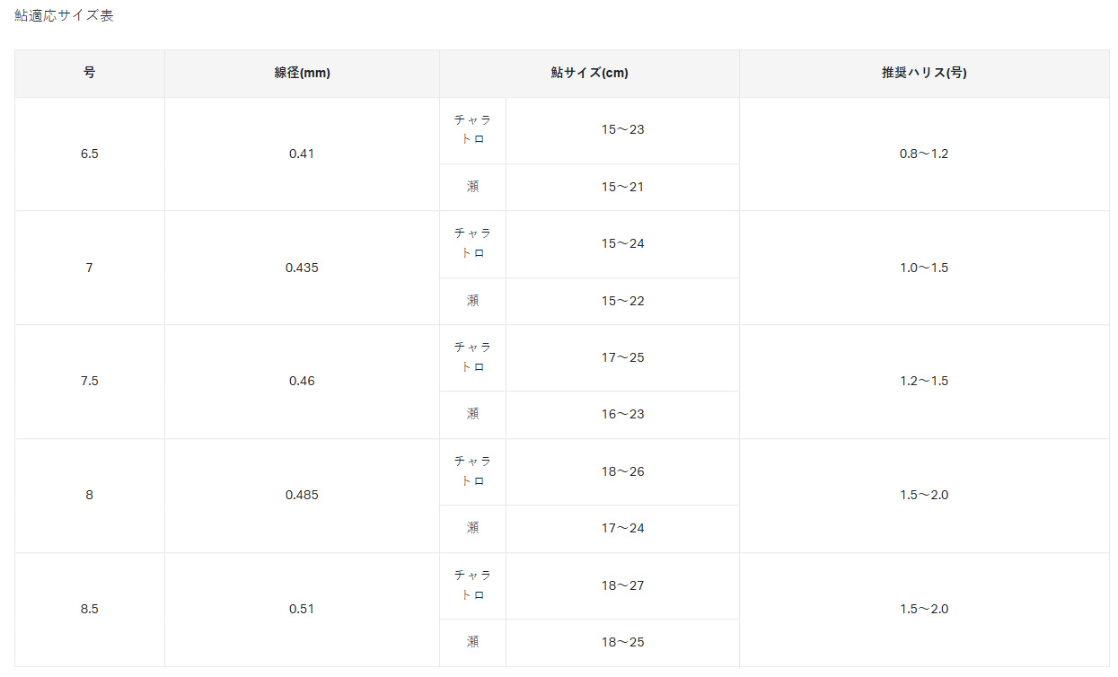Click the 8.5 size row cell
Viewport: 1118px width, 677px height.
tap(89, 609)
